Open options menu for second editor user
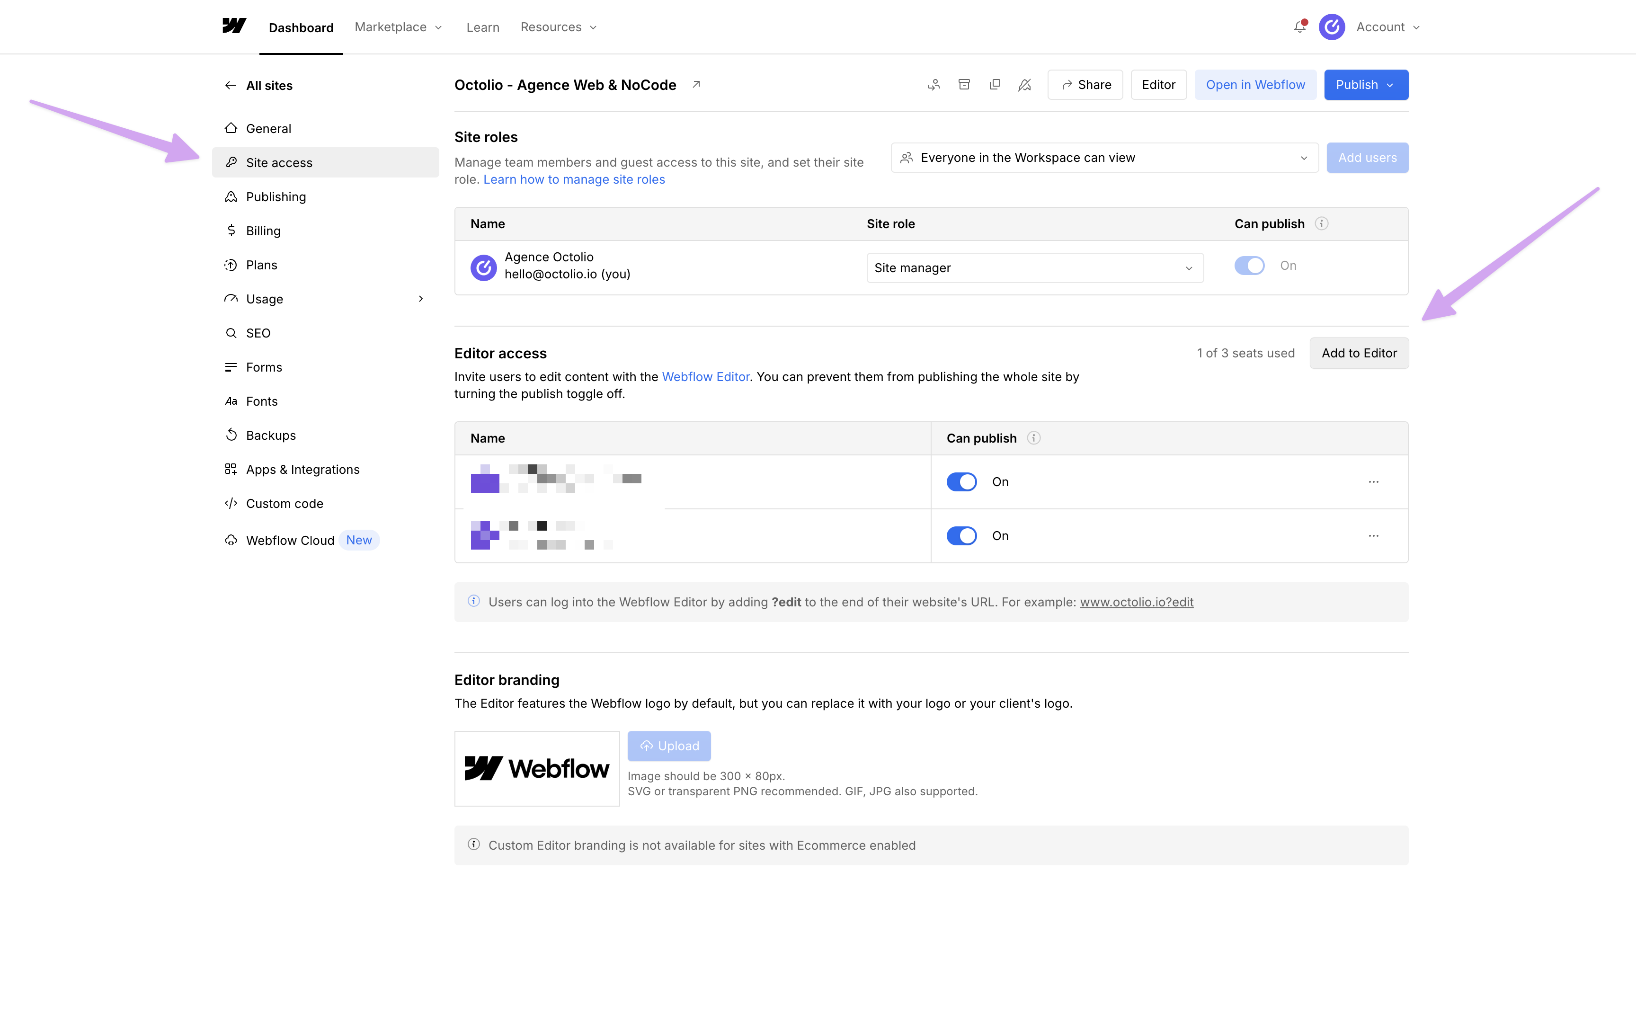Image resolution: width=1636 pixels, height=1022 pixels. click(1373, 536)
